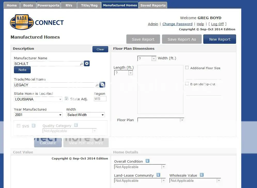Click info icon beside Land-Lease Community
The height and width of the screenshot is (188, 257).
point(158,175)
